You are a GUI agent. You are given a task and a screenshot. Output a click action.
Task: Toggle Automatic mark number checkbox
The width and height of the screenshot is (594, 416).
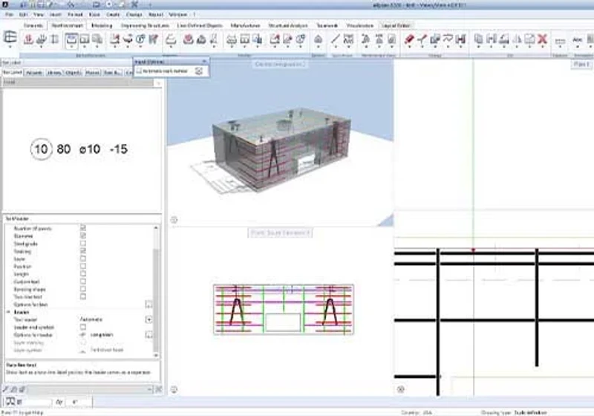139,71
